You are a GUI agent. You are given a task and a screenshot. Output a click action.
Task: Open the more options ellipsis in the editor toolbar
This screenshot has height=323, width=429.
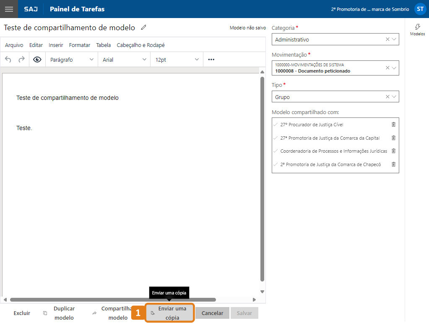(211, 59)
